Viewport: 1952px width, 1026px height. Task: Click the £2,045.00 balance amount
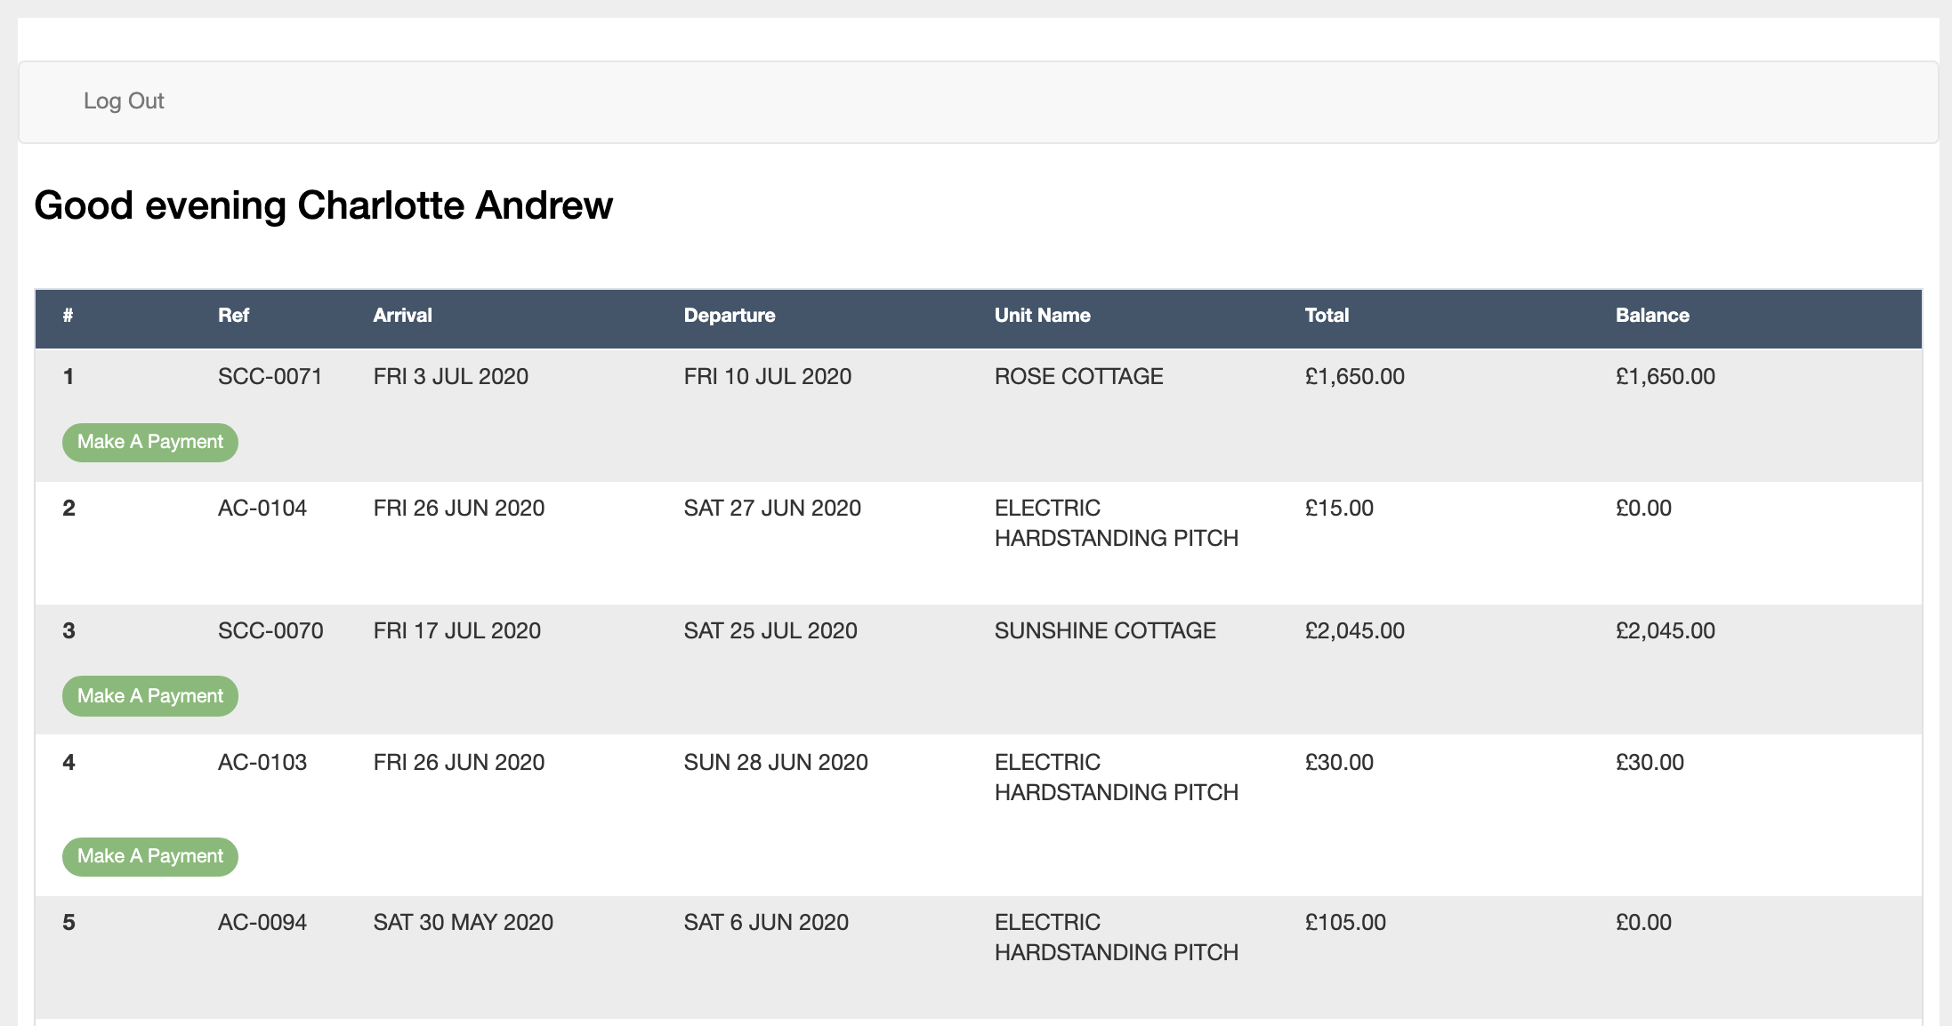(1665, 631)
